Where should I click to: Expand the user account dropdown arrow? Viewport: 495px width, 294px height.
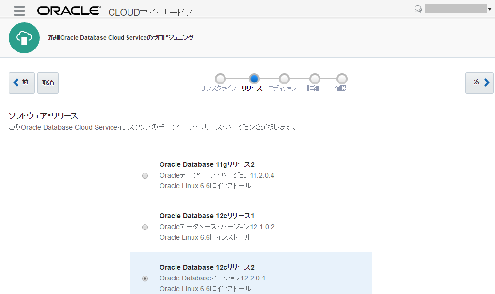coord(490,9)
